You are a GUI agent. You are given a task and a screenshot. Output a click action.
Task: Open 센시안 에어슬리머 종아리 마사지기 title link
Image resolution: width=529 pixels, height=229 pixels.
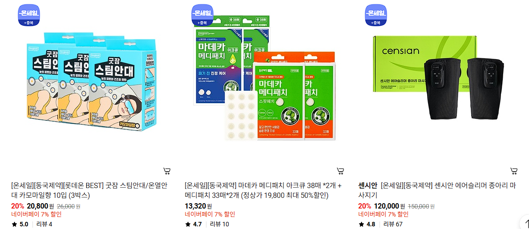[x=448, y=191]
